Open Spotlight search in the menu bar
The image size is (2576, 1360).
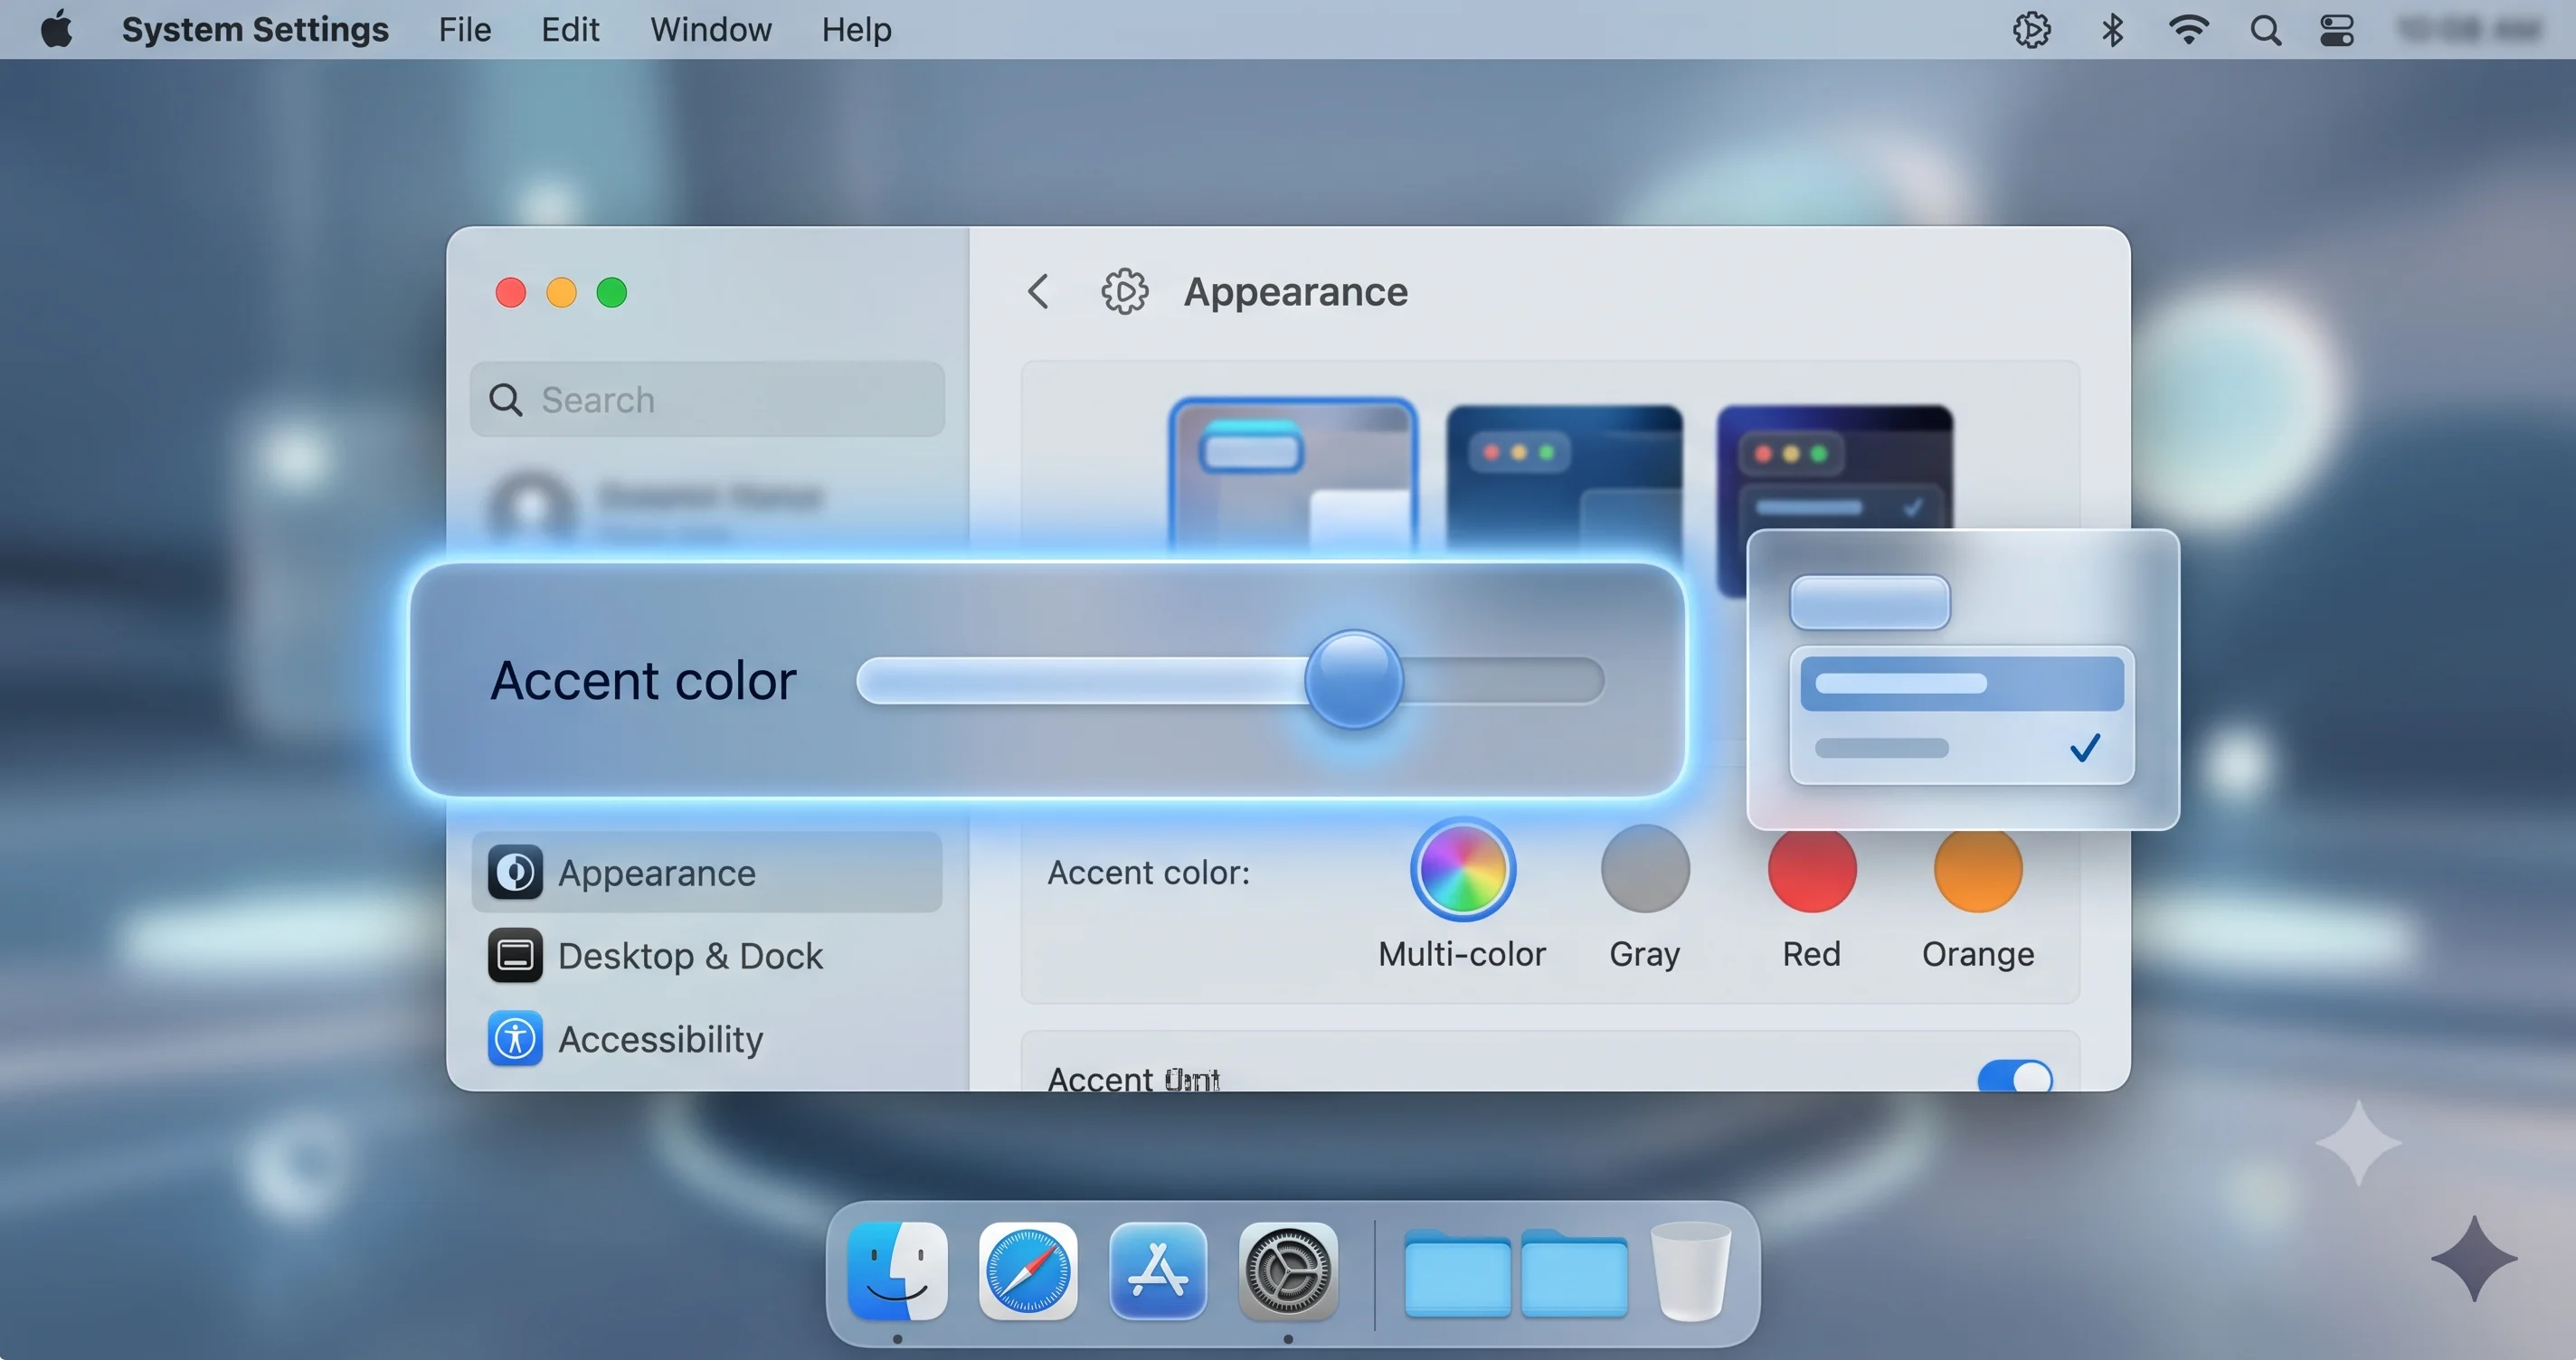[x=2266, y=30]
